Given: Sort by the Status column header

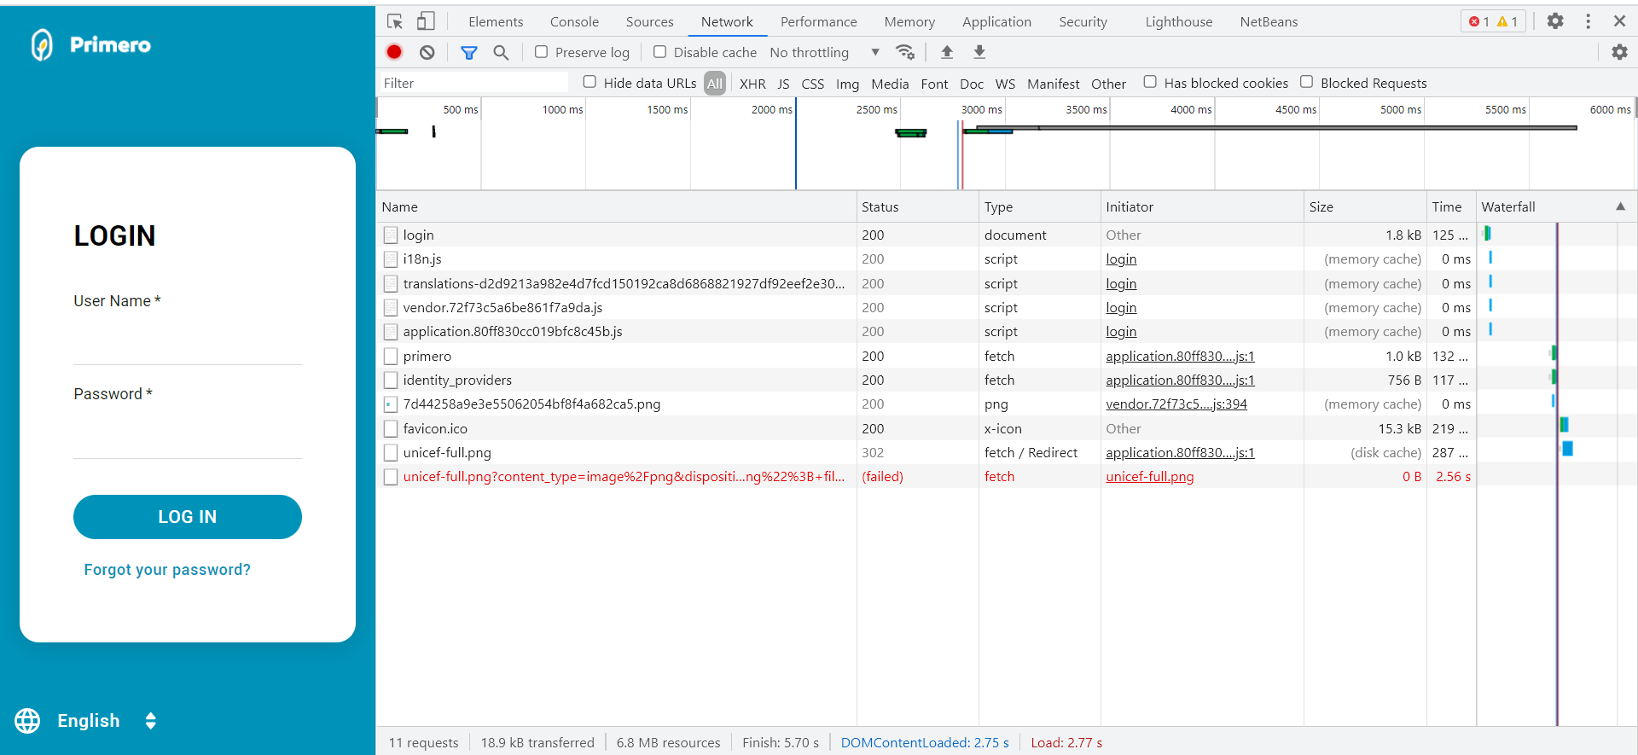Looking at the screenshot, I should point(917,206).
